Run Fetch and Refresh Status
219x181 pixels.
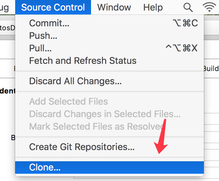tap(83, 61)
